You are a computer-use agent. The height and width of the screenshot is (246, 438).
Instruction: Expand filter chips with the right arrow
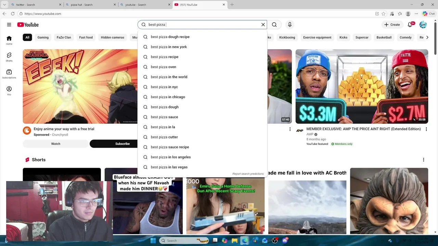(427, 37)
